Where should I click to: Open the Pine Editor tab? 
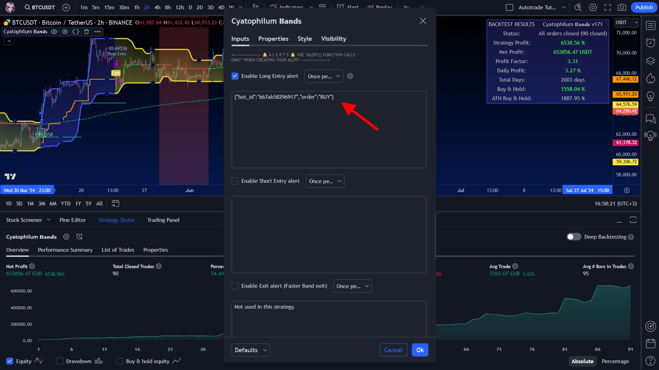[72, 220]
